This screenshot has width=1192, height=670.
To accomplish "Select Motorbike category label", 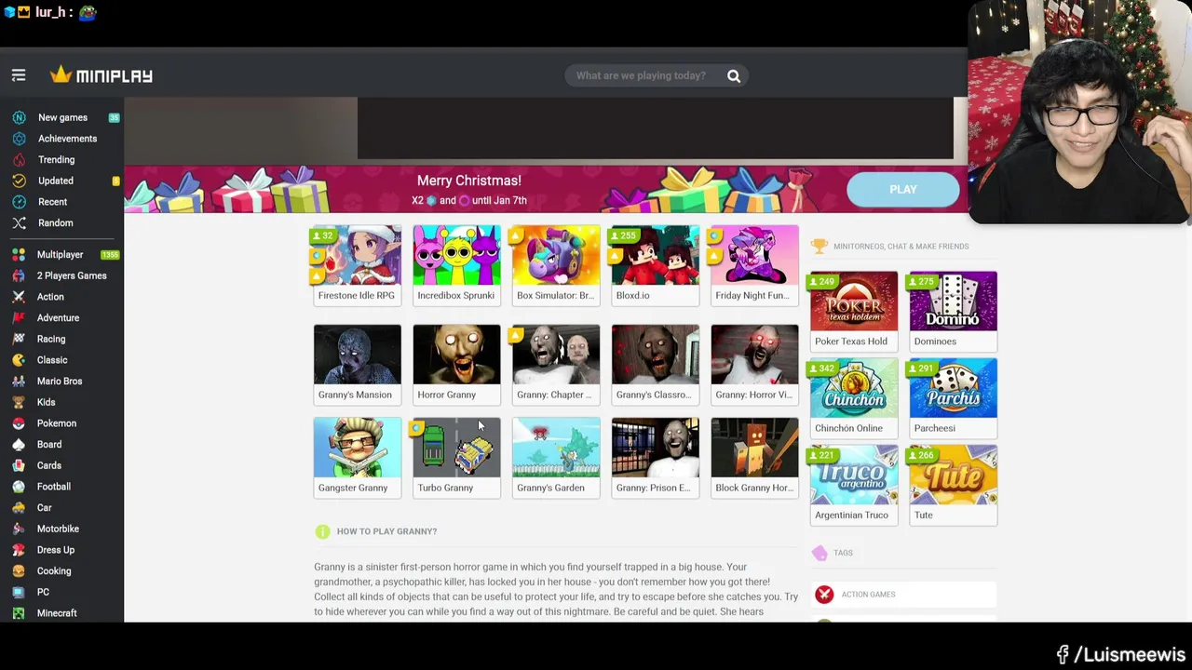I will click(58, 529).
